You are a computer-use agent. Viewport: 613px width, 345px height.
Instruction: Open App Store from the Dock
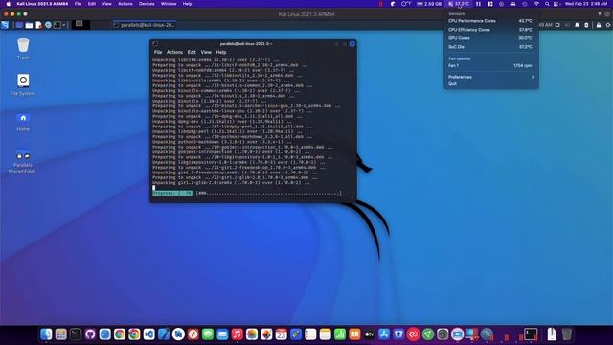point(384,334)
